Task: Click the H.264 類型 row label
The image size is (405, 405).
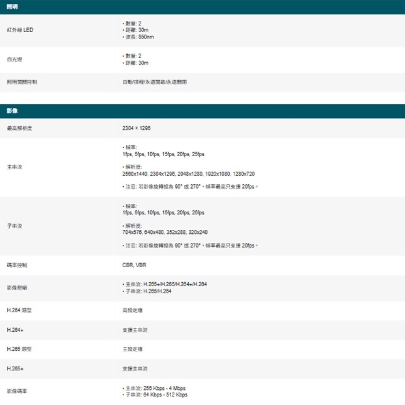Action: pyautogui.click(x=18, y=310)
